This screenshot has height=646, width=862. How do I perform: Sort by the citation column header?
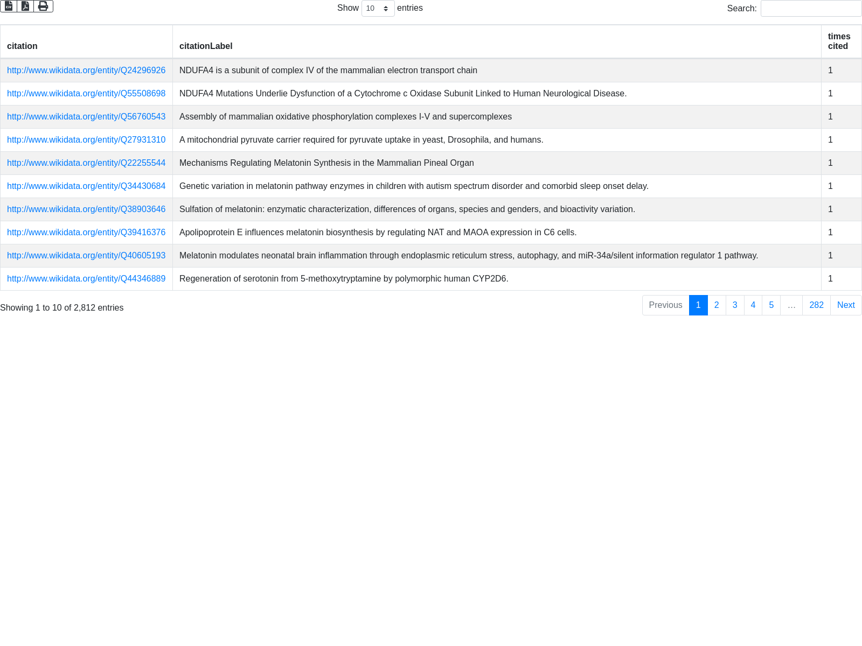[22, 46]
